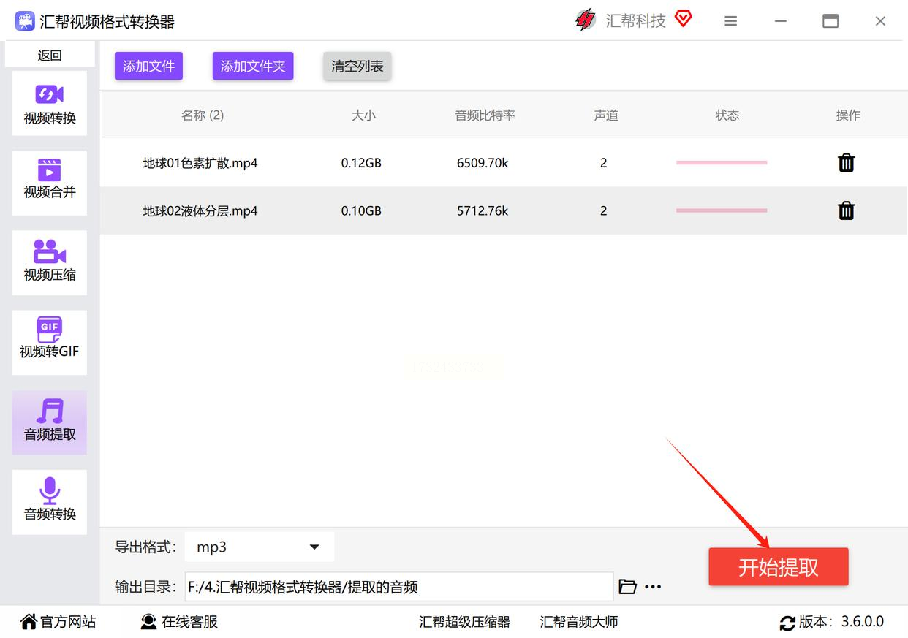Image resolution: width=908 pixels, height=638 pixels.
Task: Click 添加文件夹 to add a folder
Action: pos(253,67)
